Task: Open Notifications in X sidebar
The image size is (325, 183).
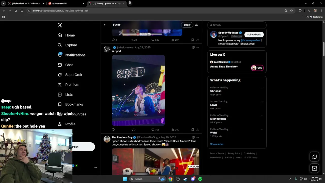Action: [72, 55]
